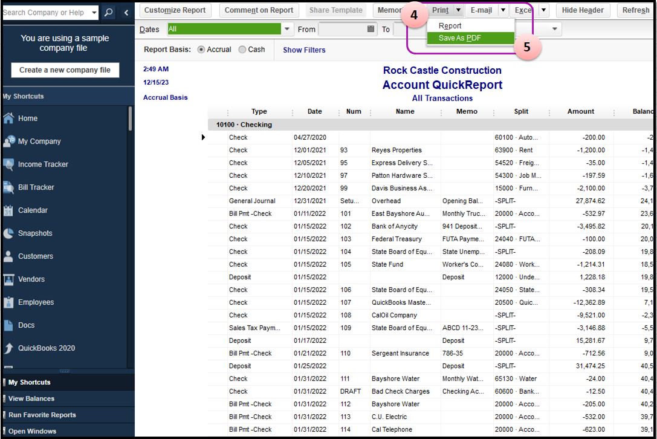Click the Comment on Report button
The height and width of the screenshot is (439, 657).
(x=259, y=10)
